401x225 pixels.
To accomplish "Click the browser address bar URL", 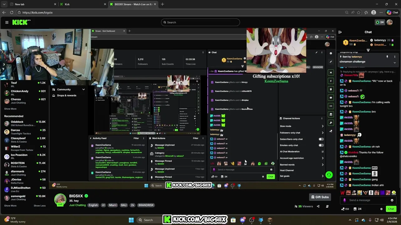I will 37,12.
